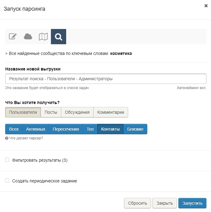Open the map source icon
The width and height of the screenshot is (211, 212).
(x=43, y=37)
